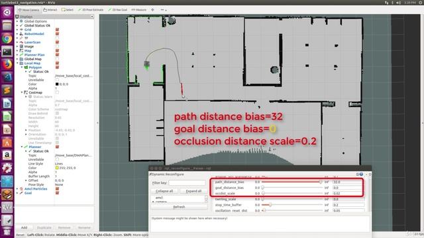Collapse the Local Map tree row

pyautogui.click(x=17, y=63)
